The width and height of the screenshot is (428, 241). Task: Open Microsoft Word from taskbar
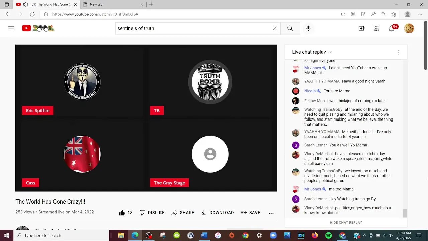coord(204,235)
